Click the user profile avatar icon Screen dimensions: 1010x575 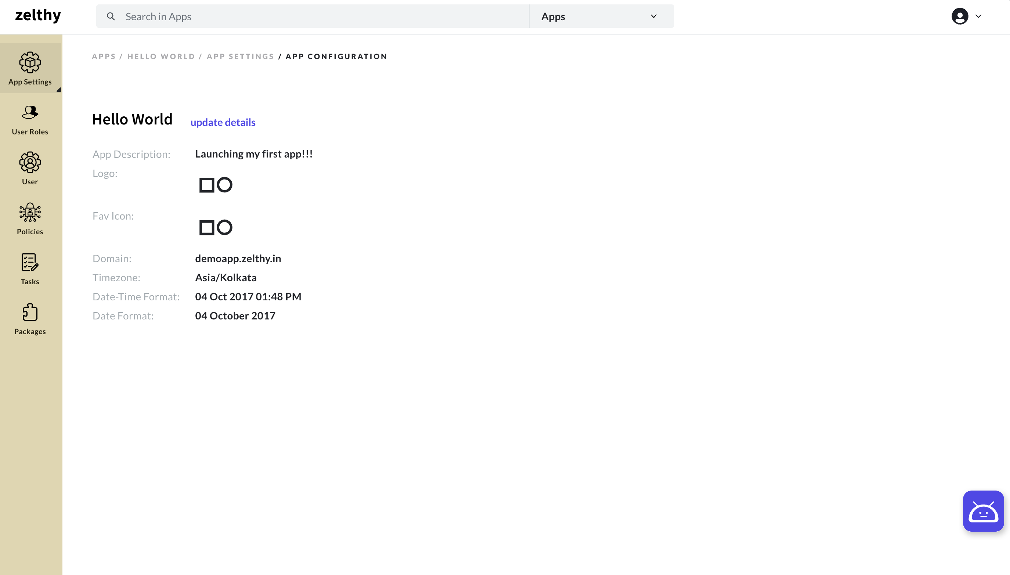click(x=959, y=16)
